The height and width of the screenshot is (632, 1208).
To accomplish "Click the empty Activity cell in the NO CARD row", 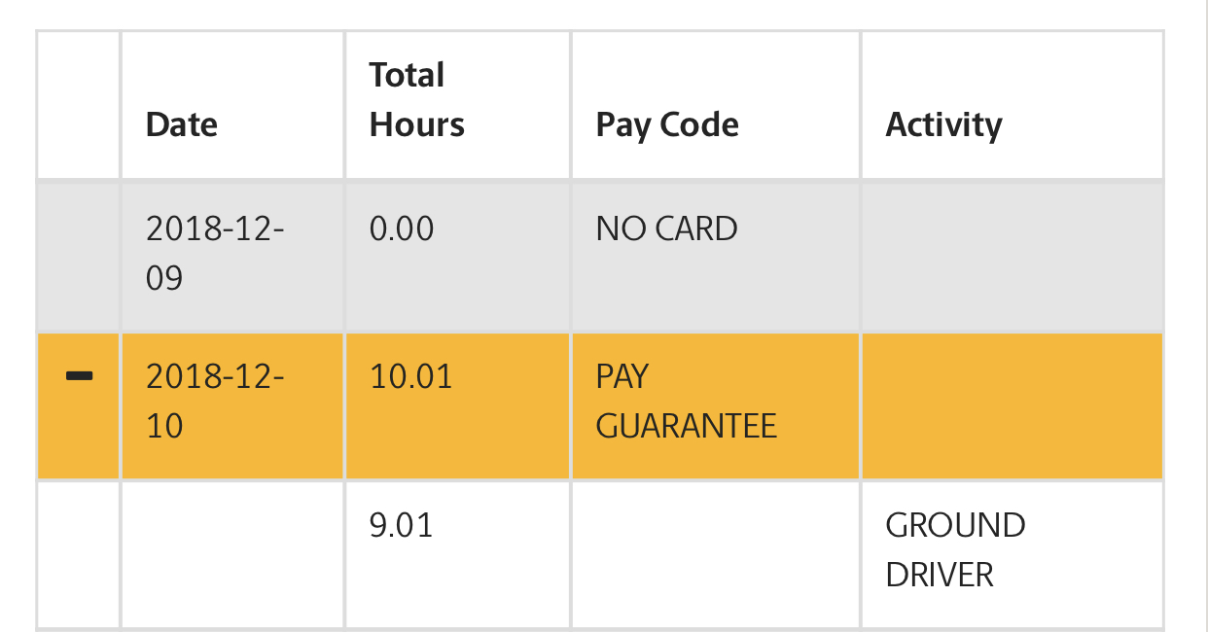I will [x=1013, y=256].
